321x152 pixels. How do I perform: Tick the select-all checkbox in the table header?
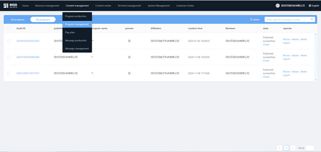pos(9,28)
